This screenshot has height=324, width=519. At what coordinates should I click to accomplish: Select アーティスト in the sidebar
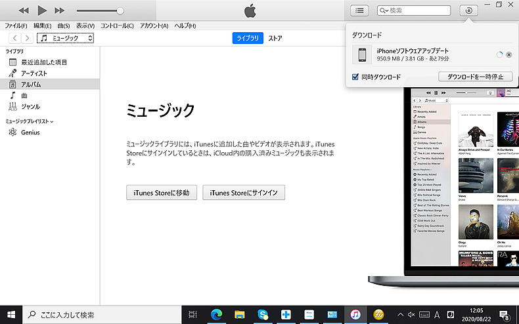pyautogui.click(x=50, y=73)
